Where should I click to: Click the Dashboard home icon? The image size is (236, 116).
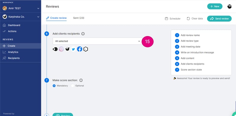[x=4, y=25]
